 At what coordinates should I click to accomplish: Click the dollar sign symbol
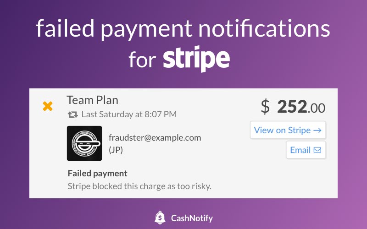click(x=266, y=107)
